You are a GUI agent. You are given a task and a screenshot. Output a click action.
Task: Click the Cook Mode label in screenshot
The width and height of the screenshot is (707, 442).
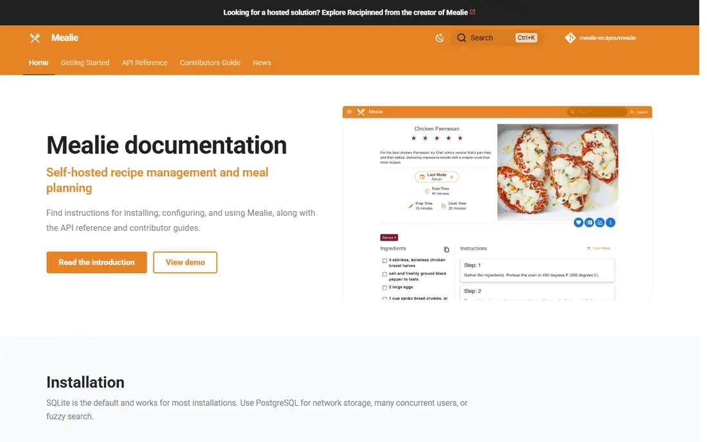click(602, 248)
